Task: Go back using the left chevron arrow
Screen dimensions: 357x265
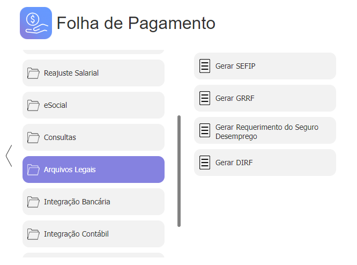Action: (x=9, y=156)
